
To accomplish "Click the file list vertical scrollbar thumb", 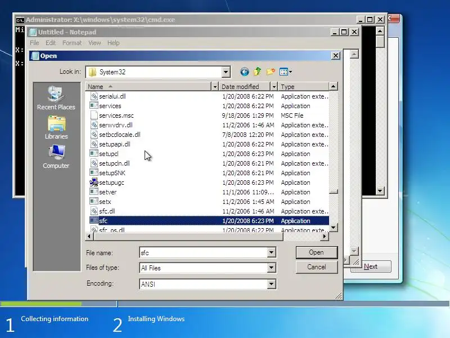I will coord(333,192).
